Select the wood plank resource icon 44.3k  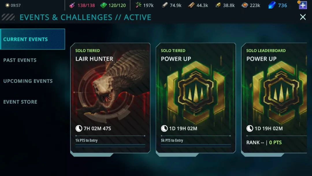point(191,5)
